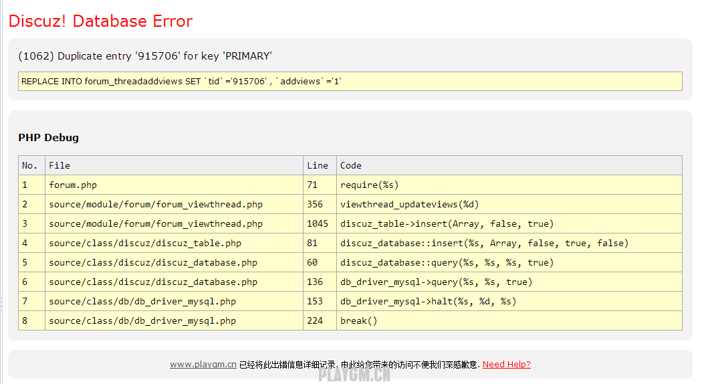Select line number 60 cell

coord(320,262)
